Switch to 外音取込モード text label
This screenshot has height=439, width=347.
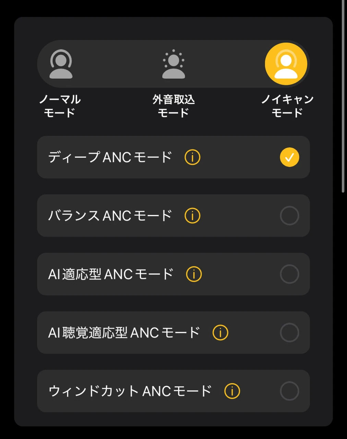[x=173, y=106]
